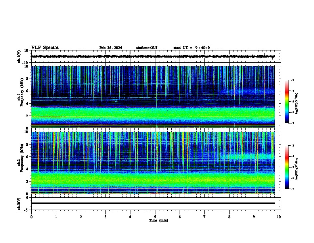Click time axis tick label "3"
314x243 pixels.
click(x=105, y=217)
